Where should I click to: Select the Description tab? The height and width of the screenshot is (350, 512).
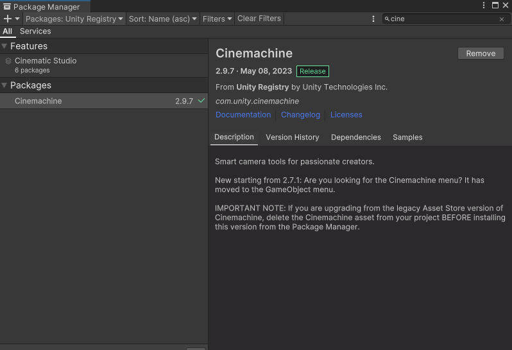pos(234,137)
